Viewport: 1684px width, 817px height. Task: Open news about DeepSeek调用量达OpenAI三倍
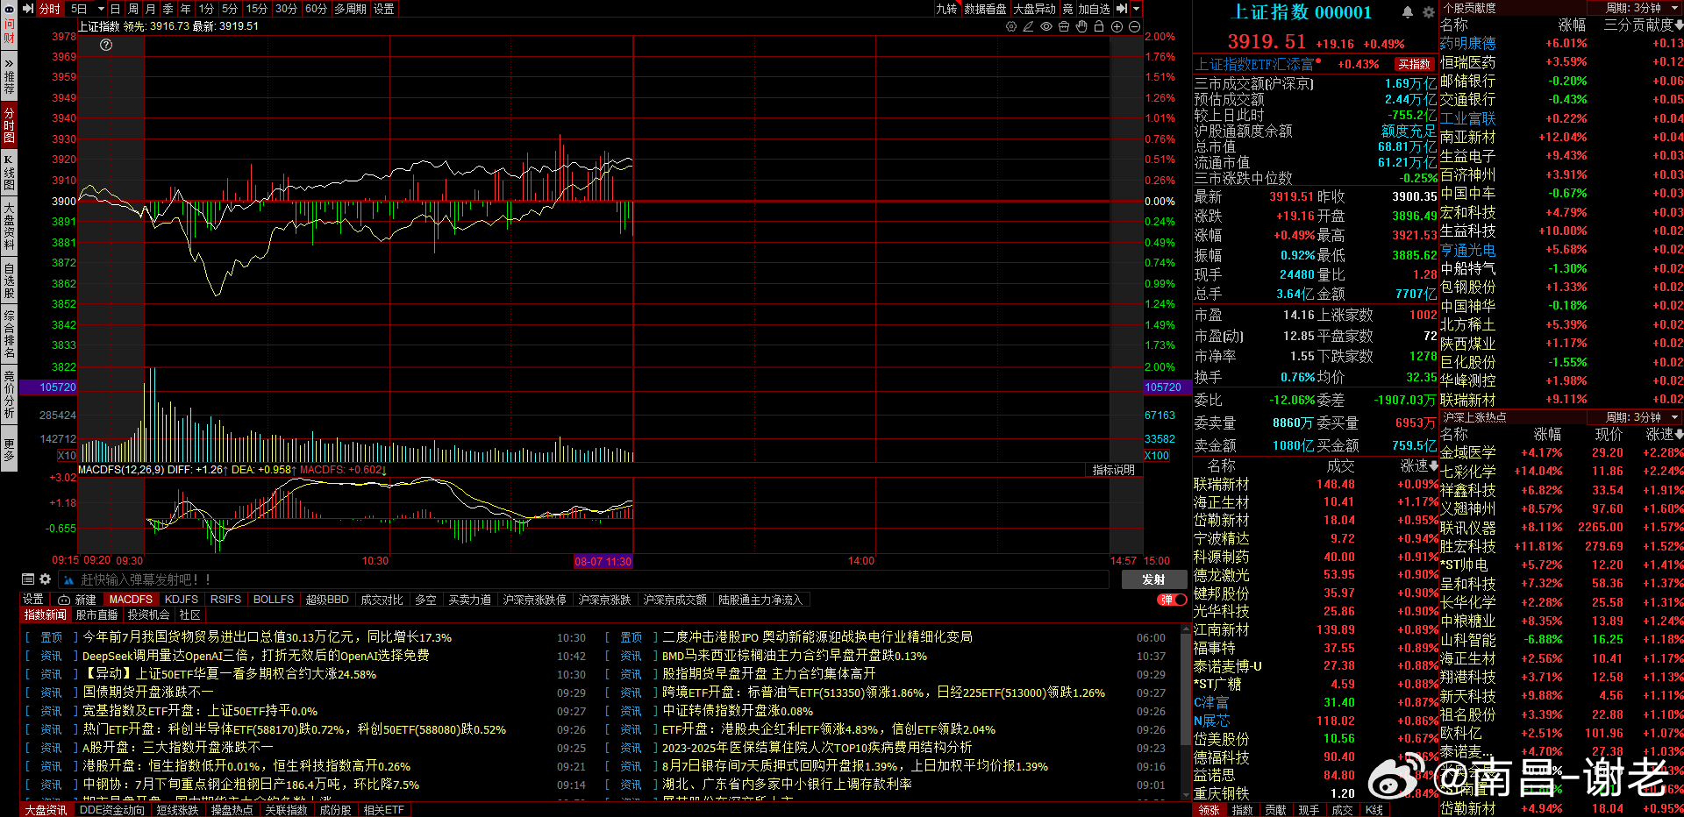tap(256, 656)
